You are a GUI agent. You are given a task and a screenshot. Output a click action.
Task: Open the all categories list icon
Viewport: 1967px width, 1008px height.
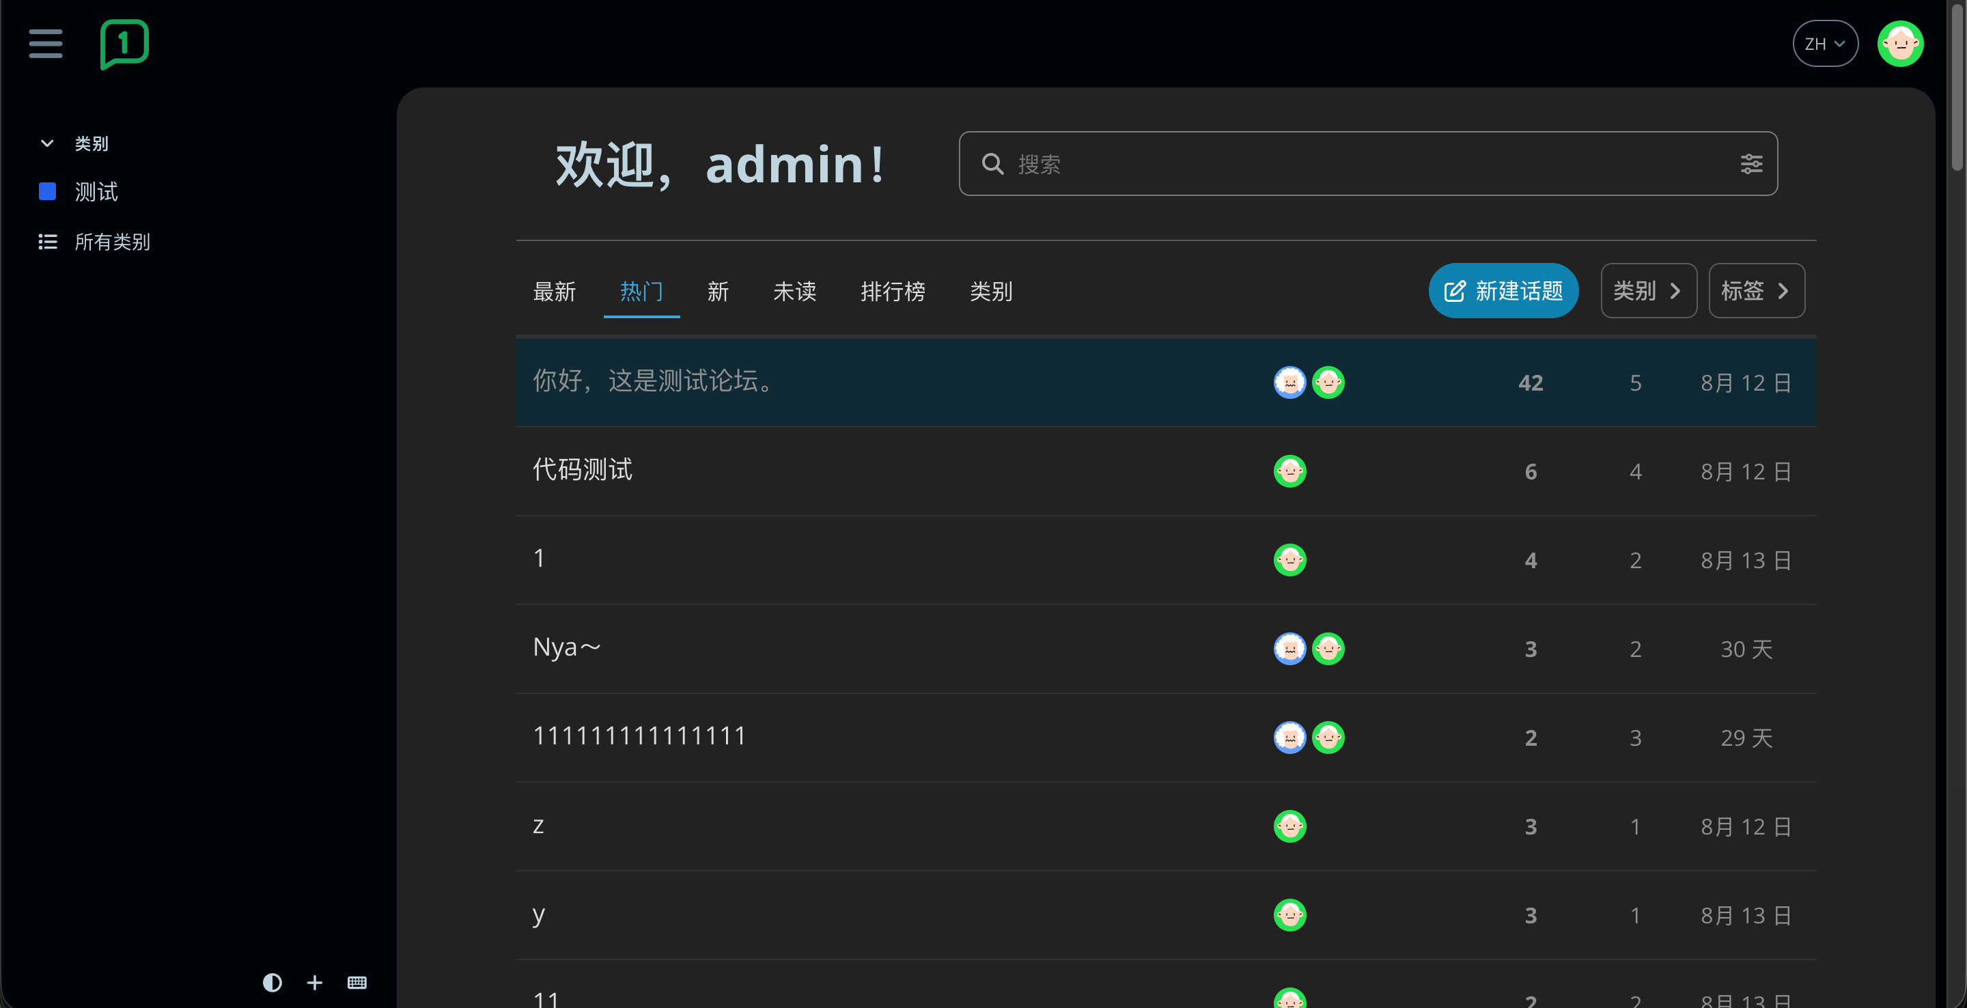(x=47, y=242)
